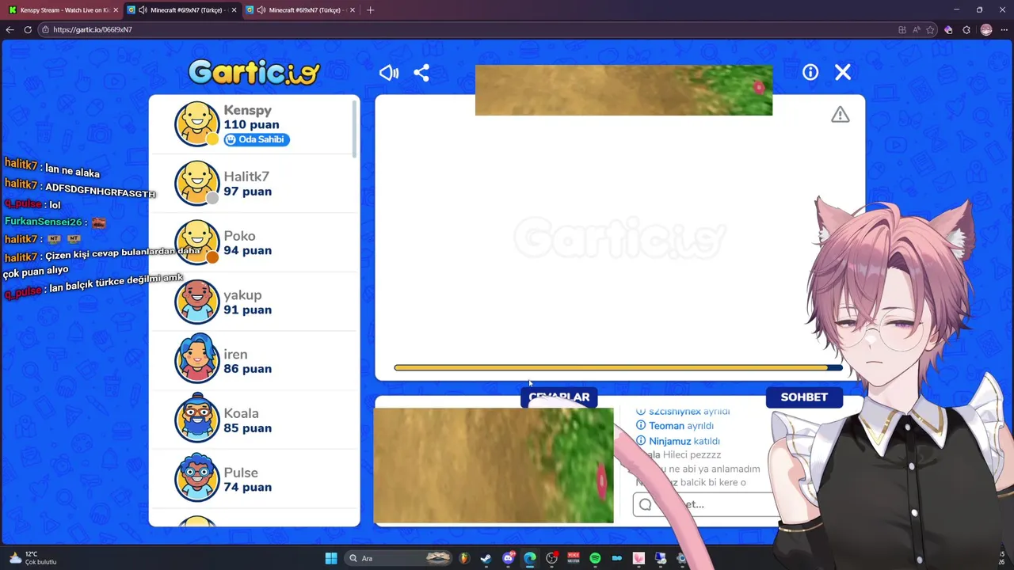Click Koala's avatar
This screenshot has width=1014, height=570.
point(196,420)
